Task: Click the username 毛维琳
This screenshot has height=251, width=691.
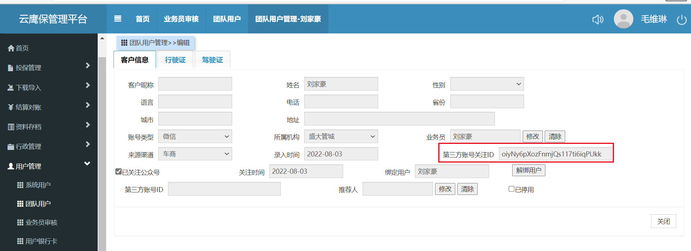Action: pos(654,19)
